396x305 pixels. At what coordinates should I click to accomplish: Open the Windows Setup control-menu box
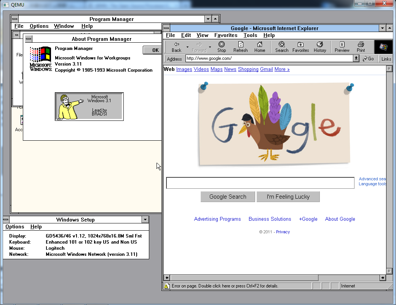point(6,220)
